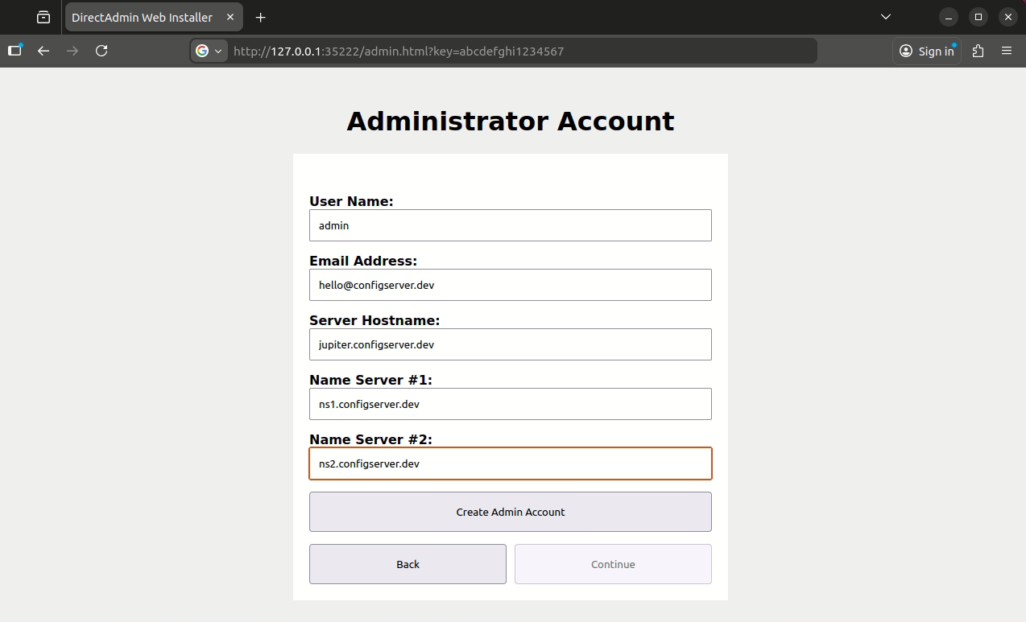Click the back navigation arrow

[x=43, y=51]
